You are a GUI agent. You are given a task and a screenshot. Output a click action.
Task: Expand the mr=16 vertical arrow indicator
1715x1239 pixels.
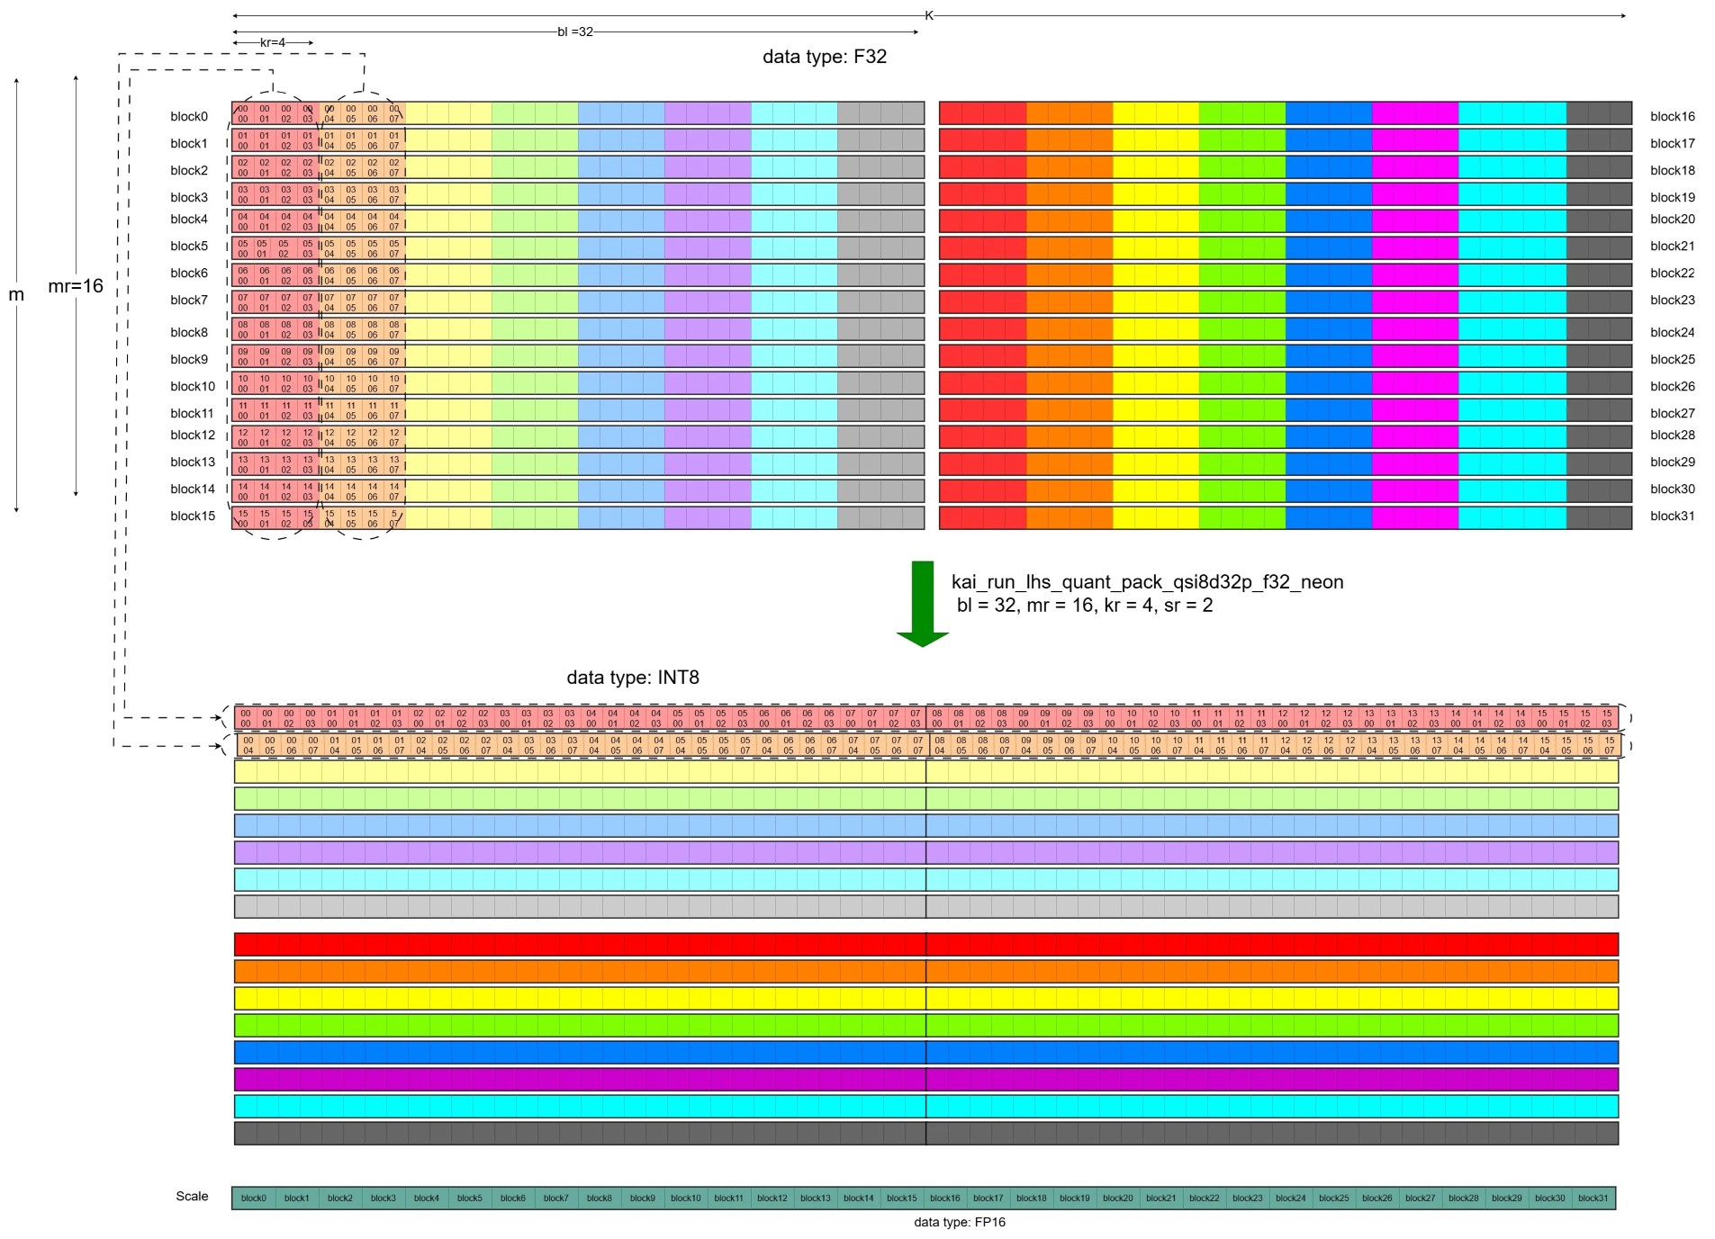click(76, 286)
